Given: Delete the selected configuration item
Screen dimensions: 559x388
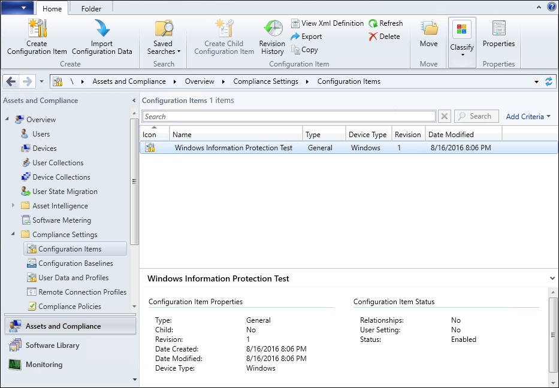Looking at the screenshot, I should [x=383, y=36].
